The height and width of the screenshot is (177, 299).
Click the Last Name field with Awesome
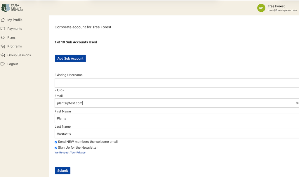coord(177,133)
